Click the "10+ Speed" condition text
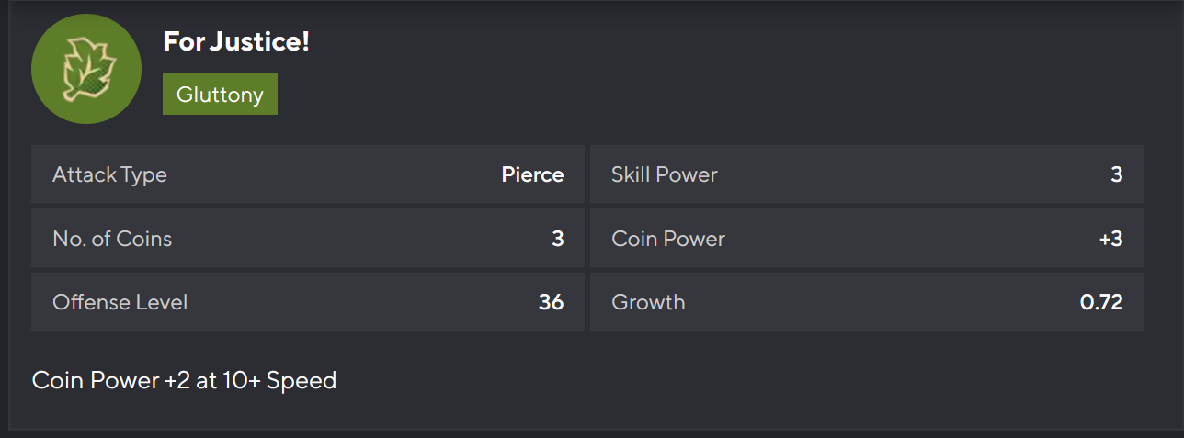Screen dimensions: 1184x438 coord(279,380)
